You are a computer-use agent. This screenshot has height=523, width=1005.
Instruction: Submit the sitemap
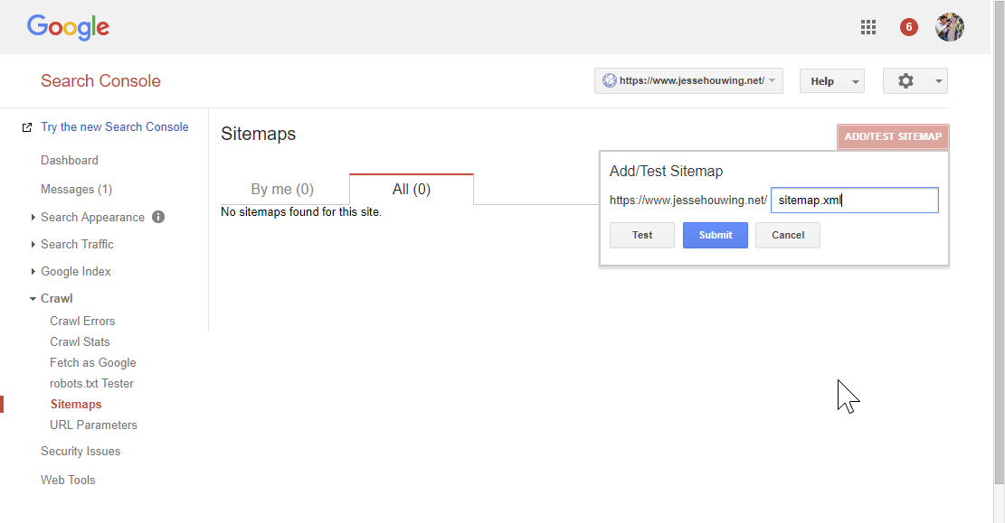click(716, 235)
